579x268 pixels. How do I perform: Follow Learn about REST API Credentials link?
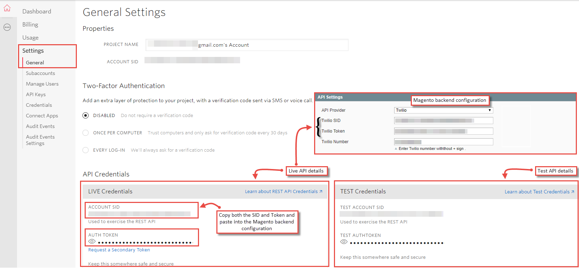tap(284, 192)
